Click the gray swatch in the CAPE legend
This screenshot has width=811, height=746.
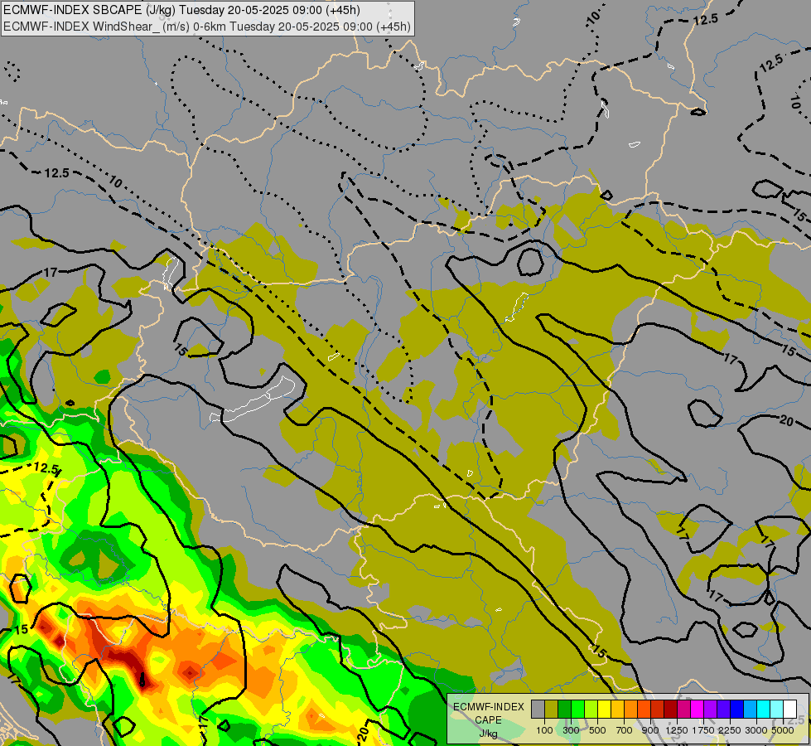click(538, 710)
